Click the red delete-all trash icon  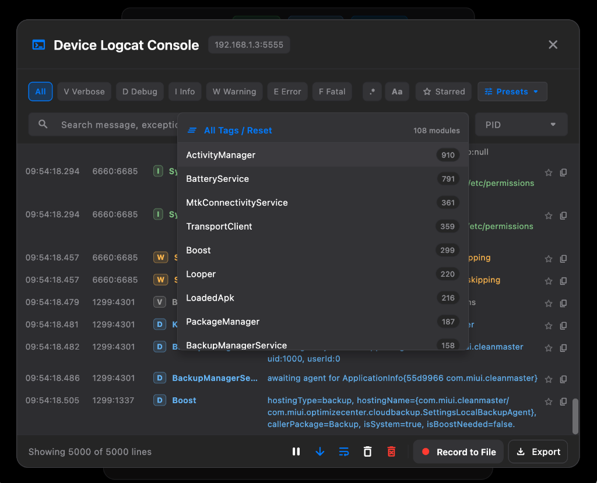(391, 452)
